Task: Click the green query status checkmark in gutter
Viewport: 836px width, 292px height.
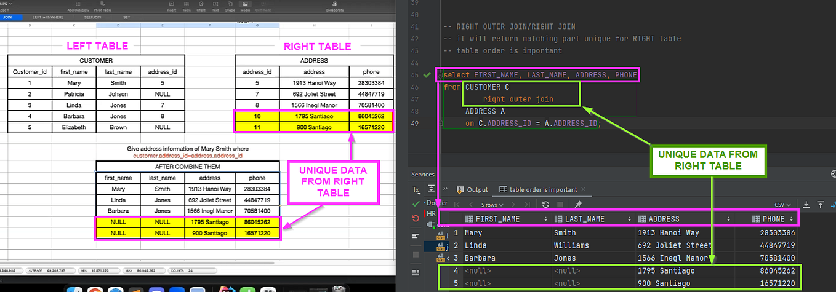Action: click(x=427, y=74)
